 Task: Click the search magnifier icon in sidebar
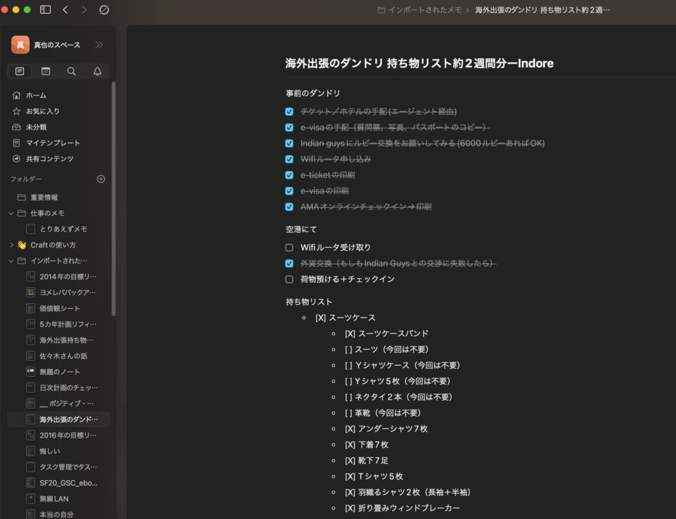click(x=71, y=71)
